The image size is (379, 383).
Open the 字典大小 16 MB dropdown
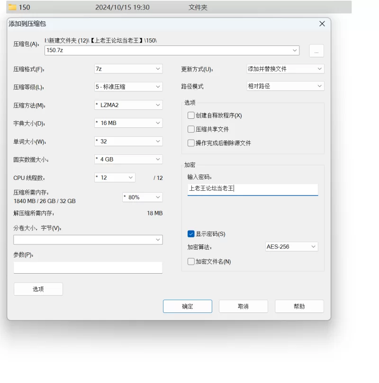128,123
